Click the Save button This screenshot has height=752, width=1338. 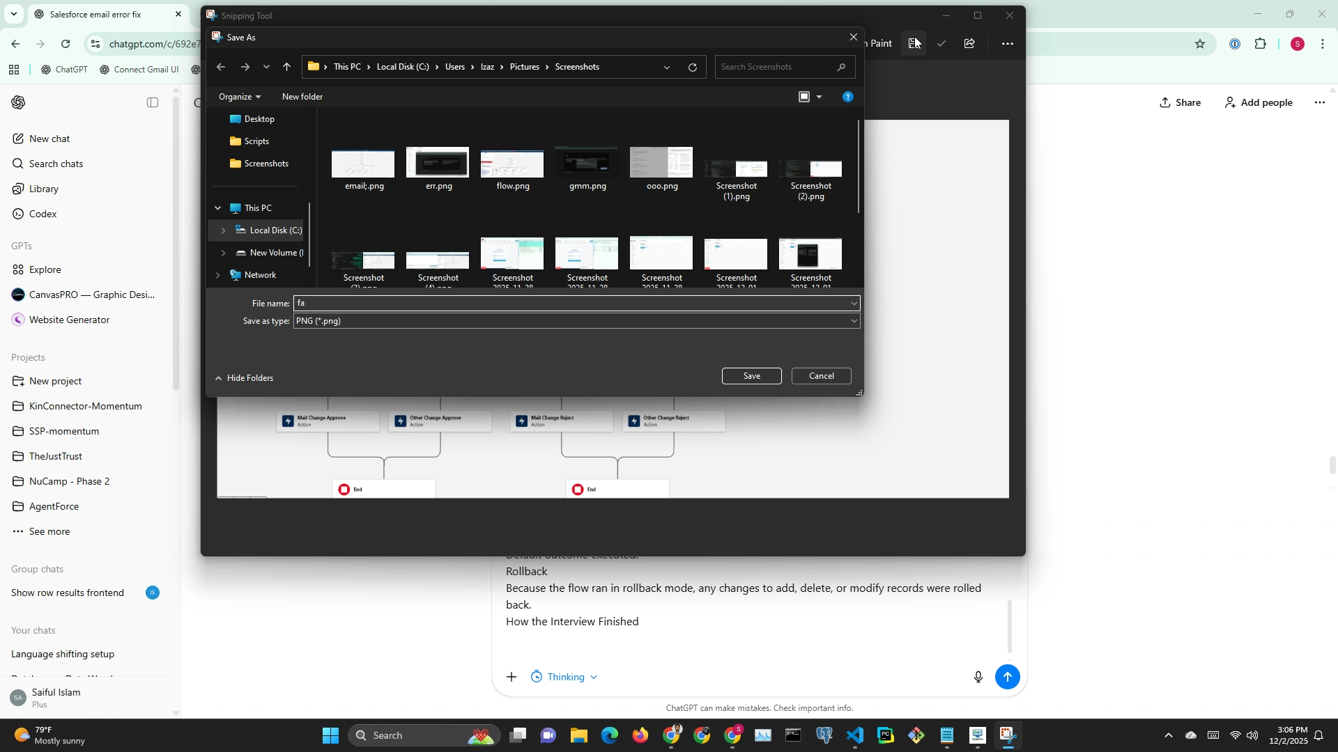[x=751, y=376]
